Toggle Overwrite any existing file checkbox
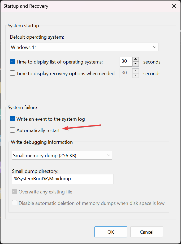The height and width of the screenshot is (244, 181). click(15, 191)
